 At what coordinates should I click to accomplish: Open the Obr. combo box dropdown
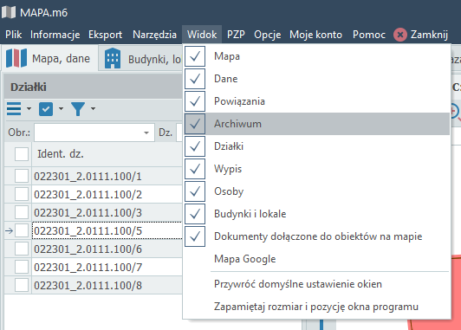(146, 133)
